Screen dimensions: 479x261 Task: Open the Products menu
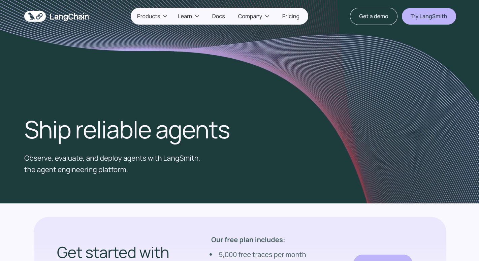tap(149, 16)
